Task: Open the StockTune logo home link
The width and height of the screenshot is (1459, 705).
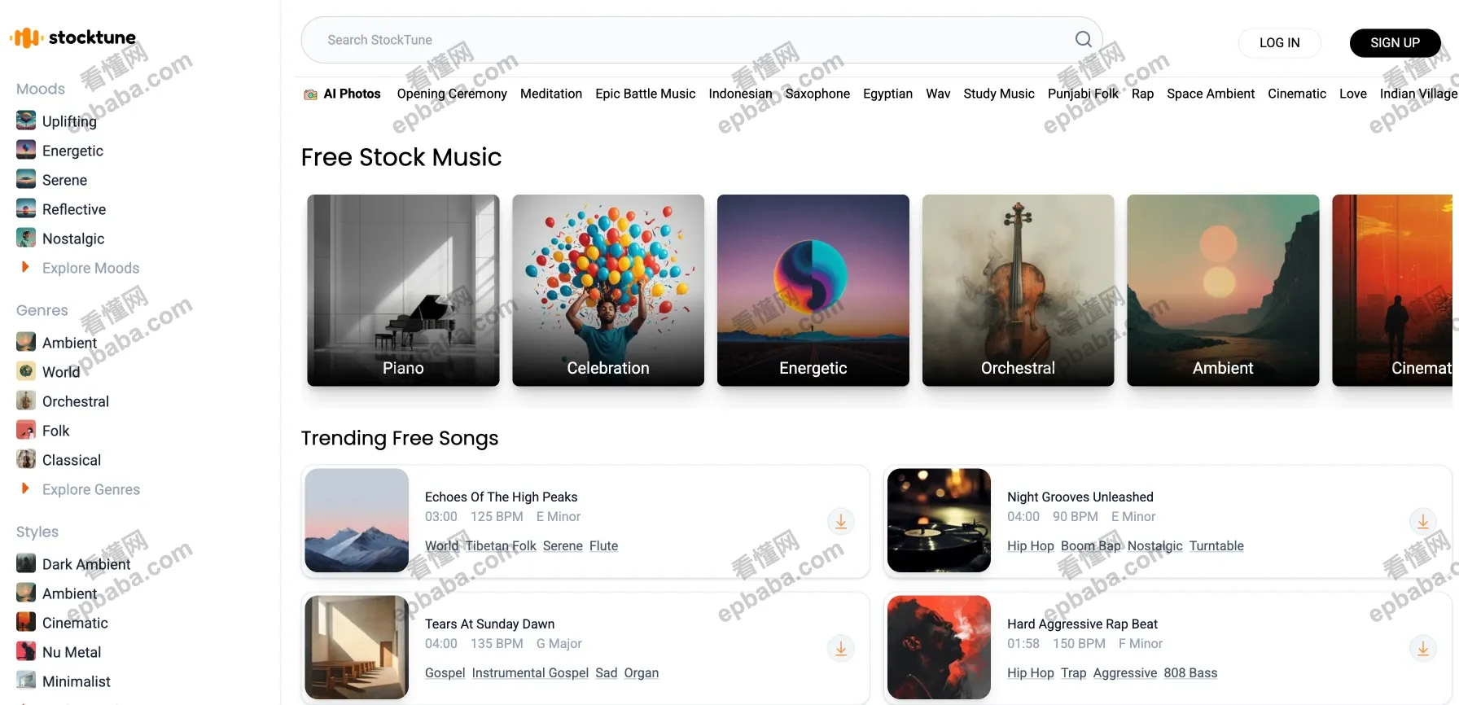Action: click(x=73, y=37)
